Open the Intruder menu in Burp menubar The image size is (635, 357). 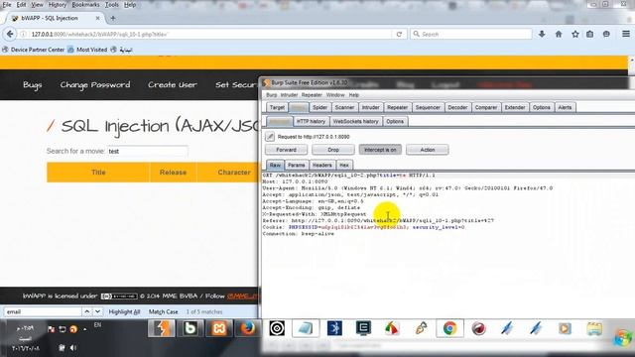289,95
